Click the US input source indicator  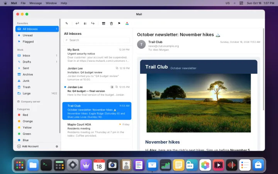click(x=227, y=3)
